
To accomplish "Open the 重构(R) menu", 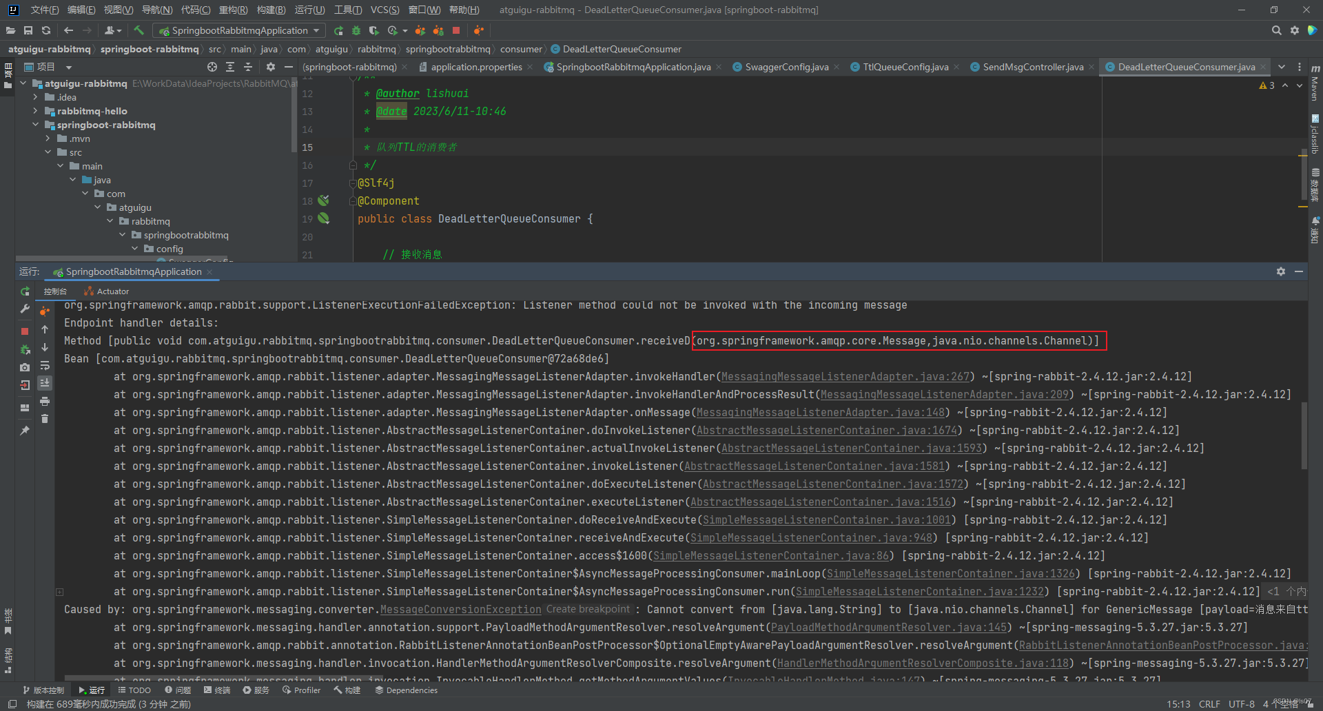I will click(233, 10).
